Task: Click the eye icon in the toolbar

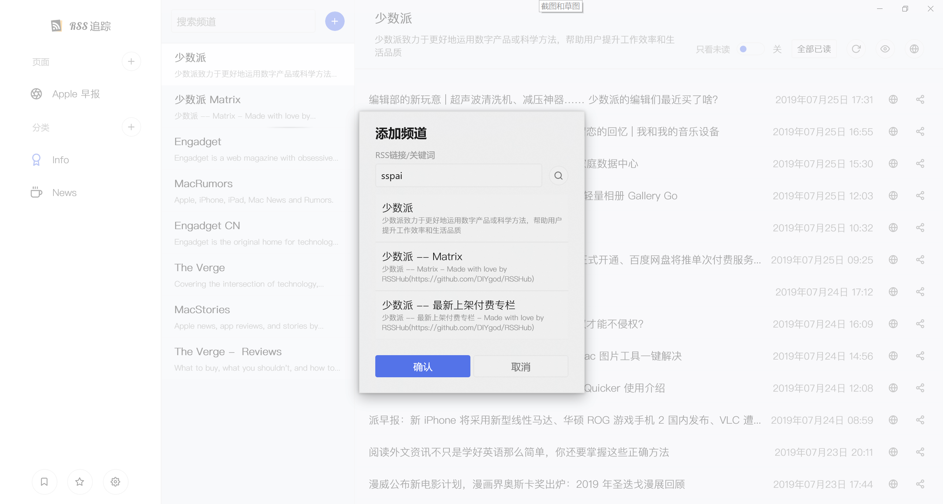Action: (885, 49)
